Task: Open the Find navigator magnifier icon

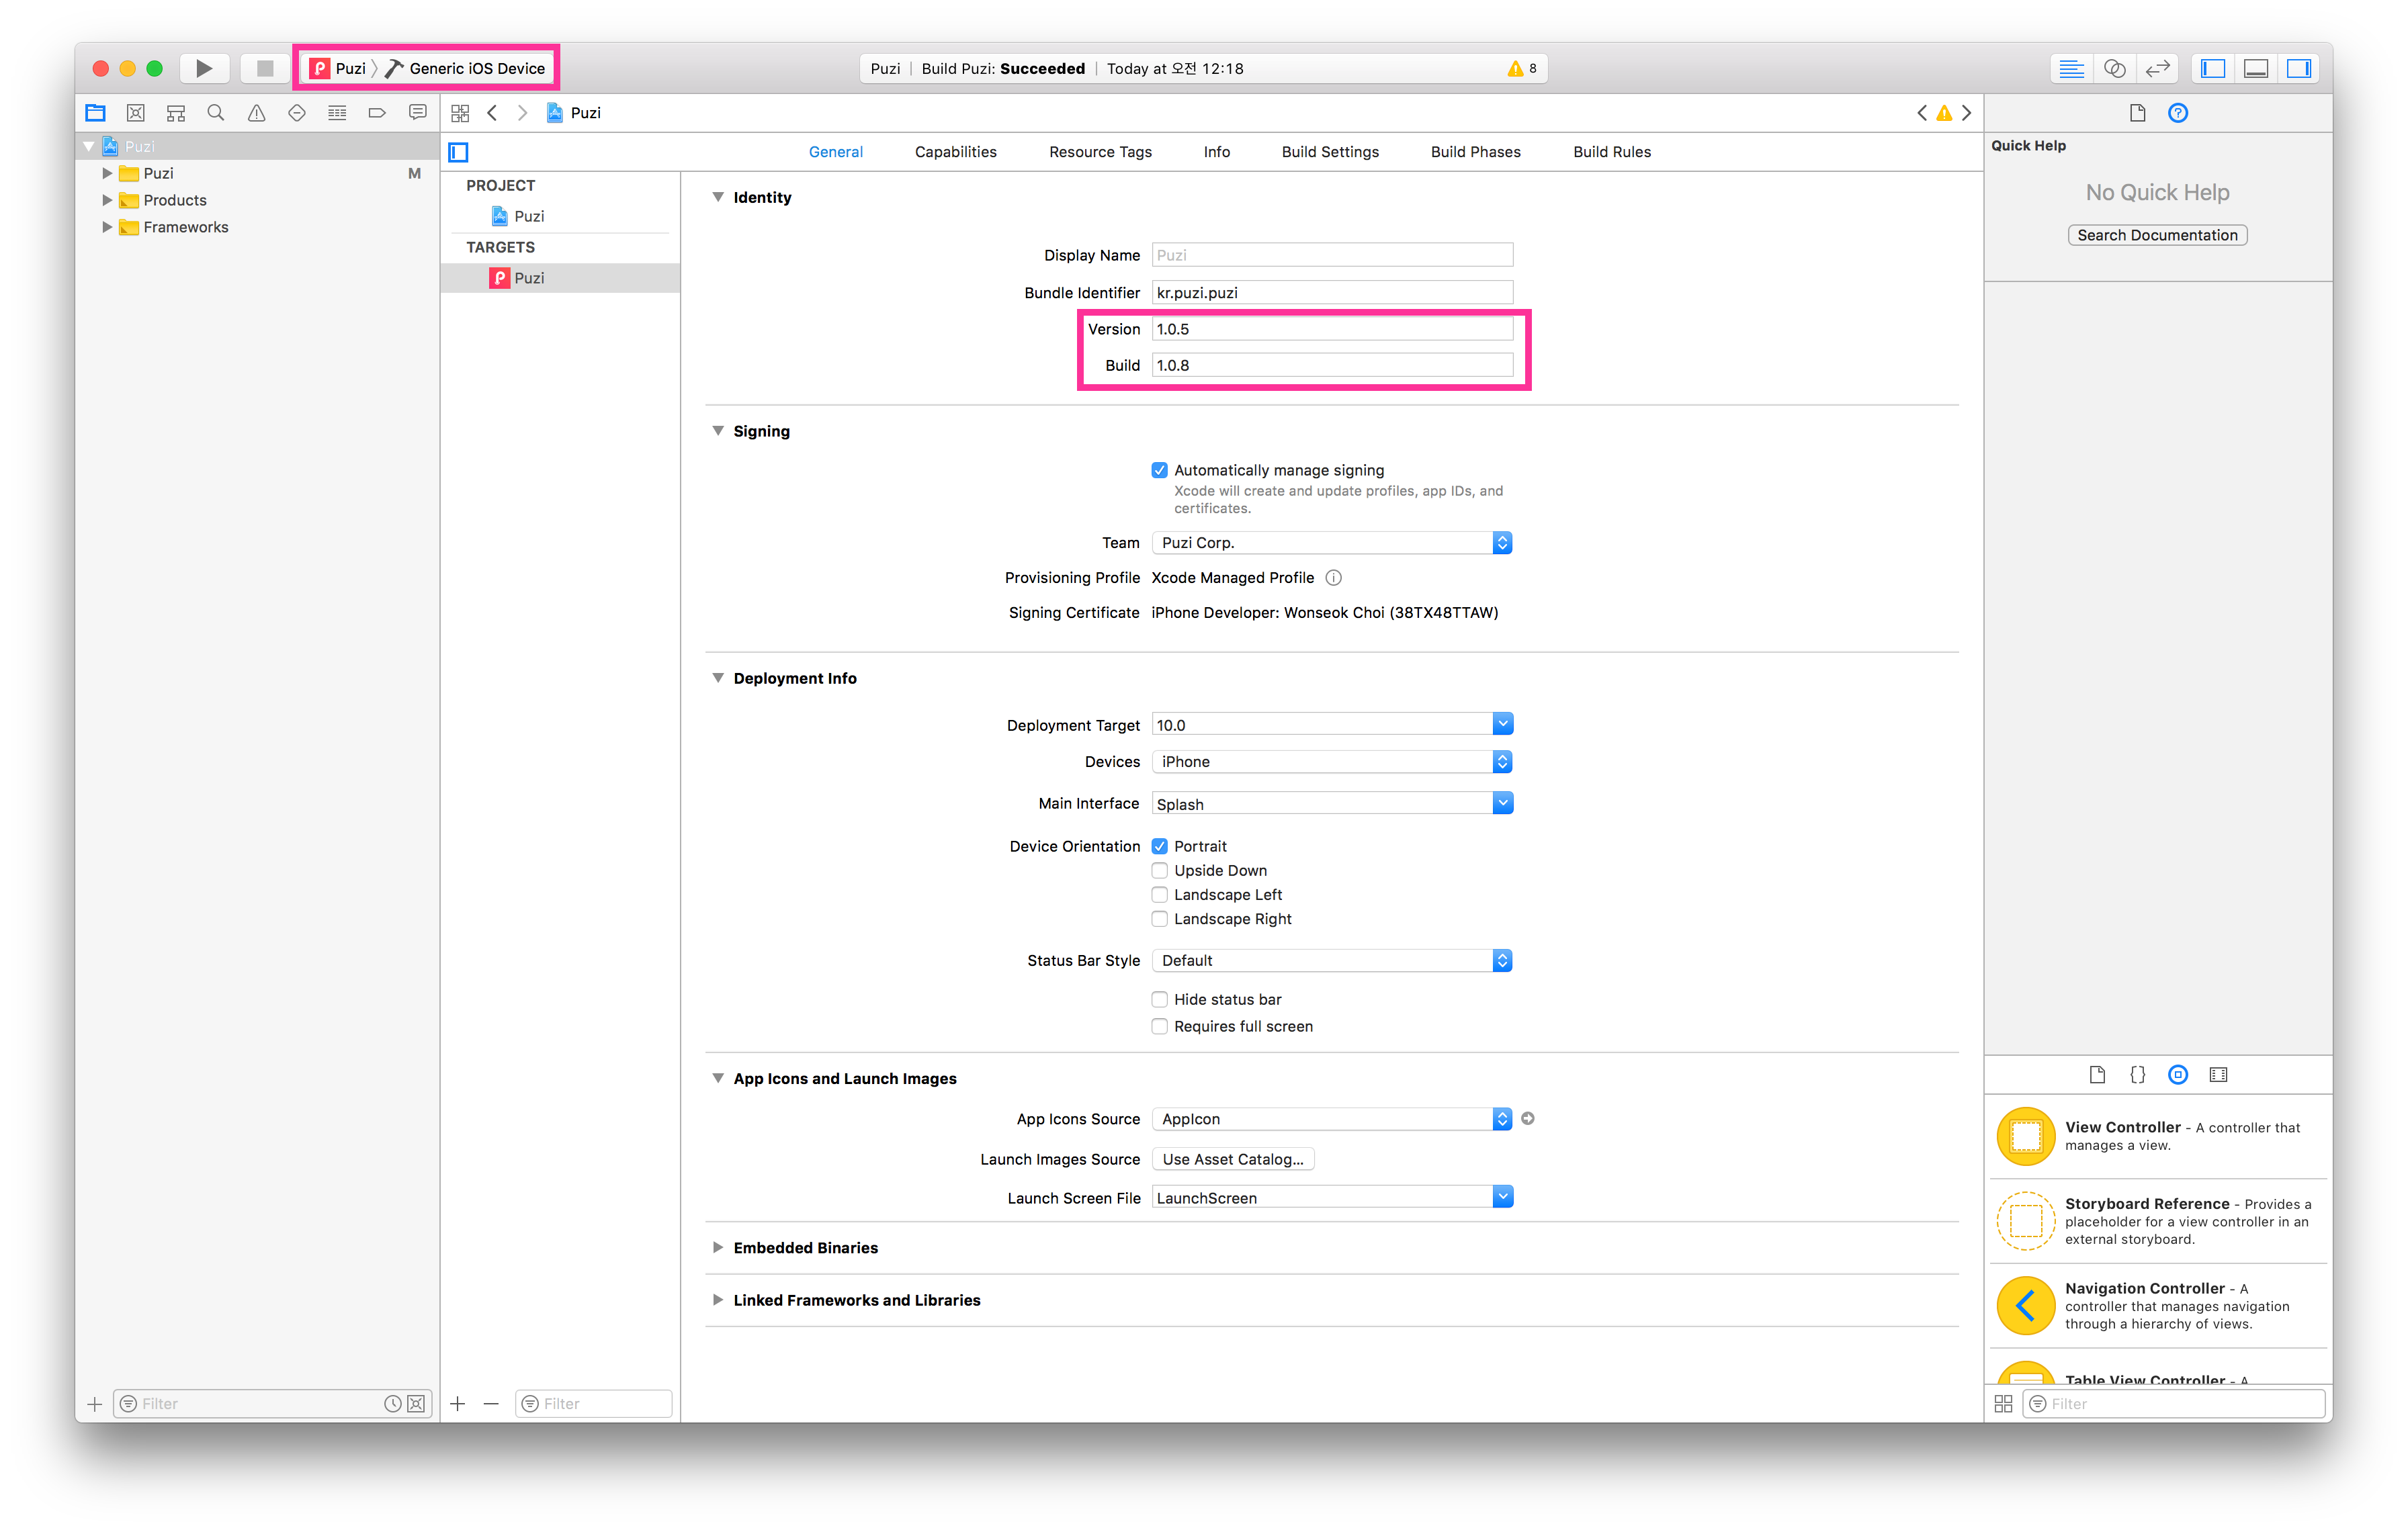Action: tap(215, 113)
